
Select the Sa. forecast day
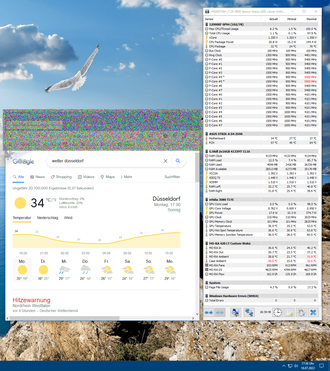pyautogui.click(x=128, y=270)
